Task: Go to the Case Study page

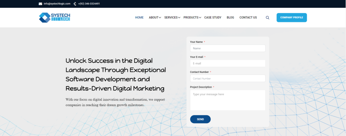Action: (213, 18)
